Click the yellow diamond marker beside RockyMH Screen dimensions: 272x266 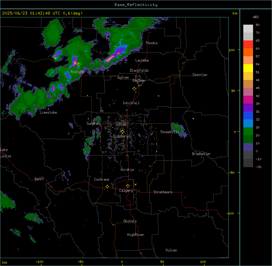pyautogui.click(x=79, y=64)
